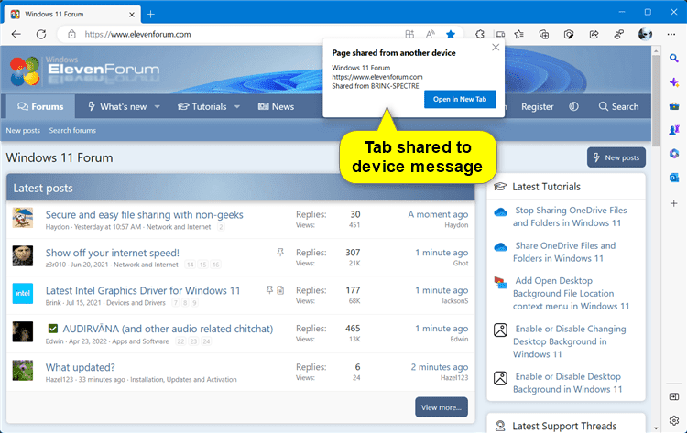
Task: Click the Intel avatar thumbnail
Action: coord(23,294)
